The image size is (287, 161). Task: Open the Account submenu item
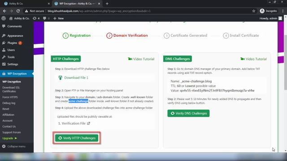point(7,120)
